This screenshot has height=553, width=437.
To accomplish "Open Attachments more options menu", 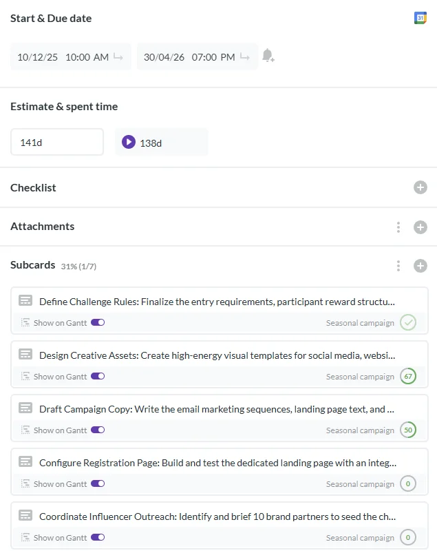I will pos(398,227).
